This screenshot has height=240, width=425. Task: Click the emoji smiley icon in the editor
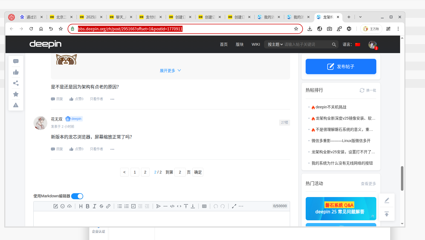point(62,206)
